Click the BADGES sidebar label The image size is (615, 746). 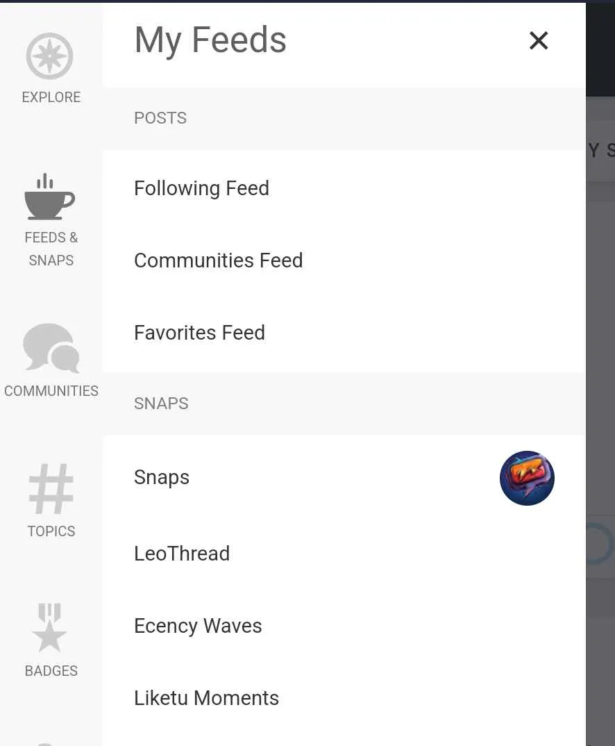tap(51, 671)
